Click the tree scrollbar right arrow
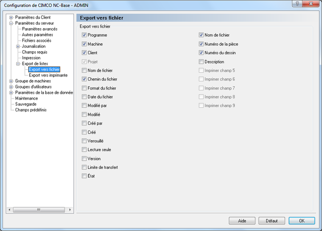 click(70, 210)
